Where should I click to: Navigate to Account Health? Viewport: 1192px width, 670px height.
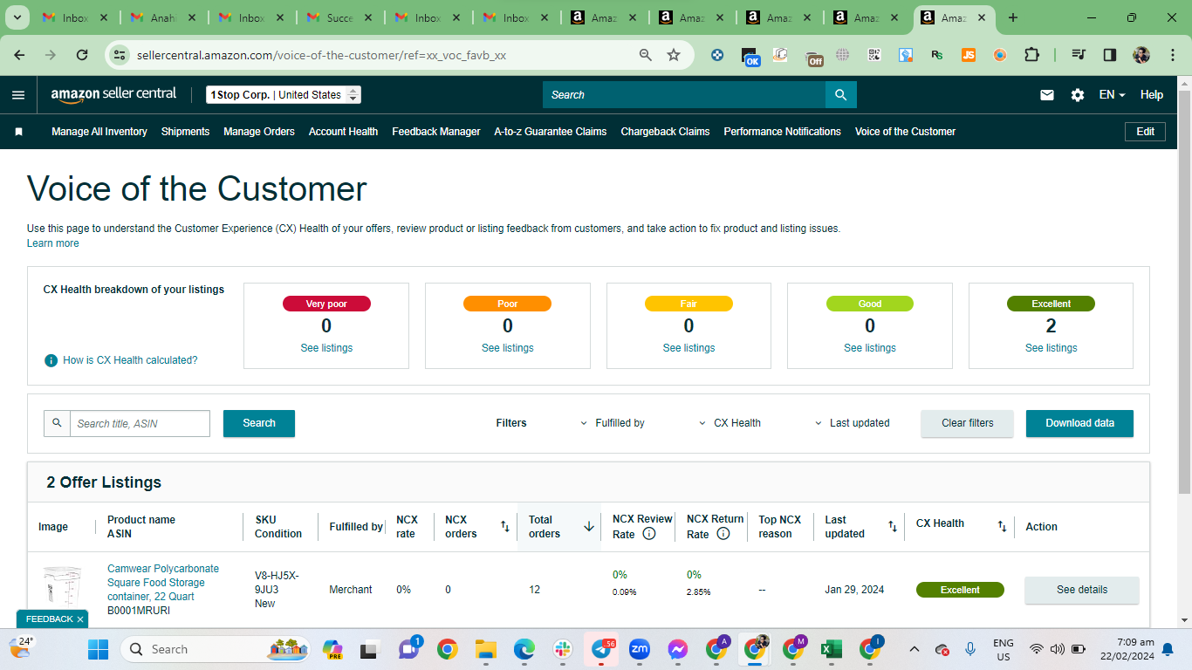[343, 132]
